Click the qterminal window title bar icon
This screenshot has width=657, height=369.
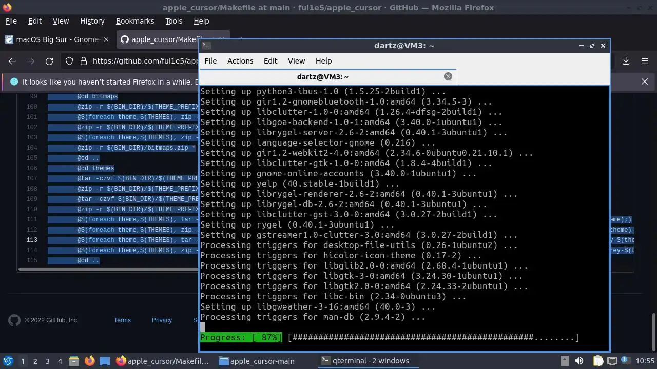pos(206,45)
